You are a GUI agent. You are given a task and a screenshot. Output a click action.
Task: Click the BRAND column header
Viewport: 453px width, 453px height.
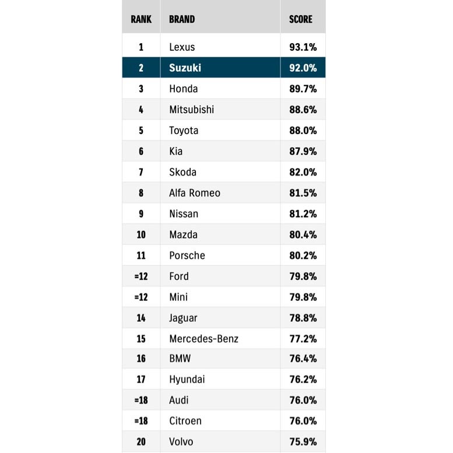click(182, 19)
